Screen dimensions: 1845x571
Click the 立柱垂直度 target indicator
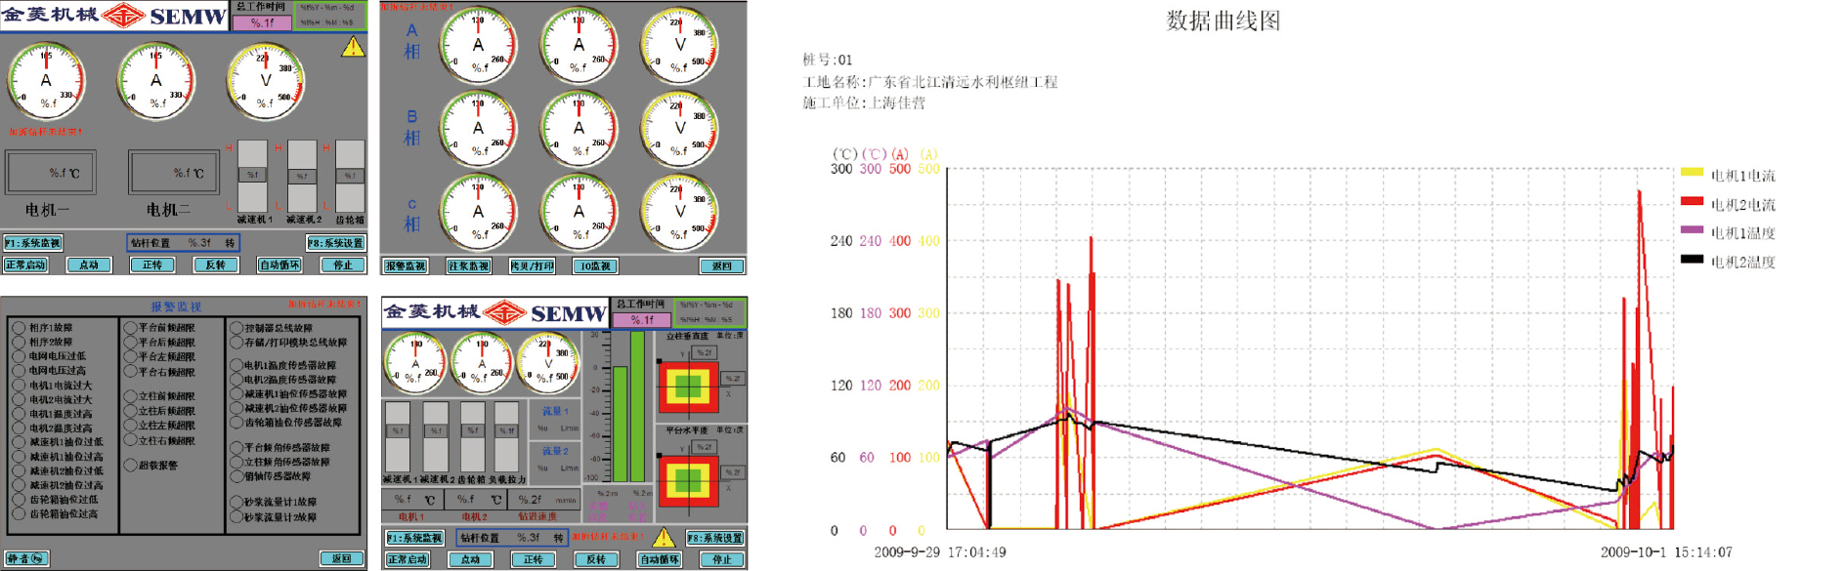click(688, 386)
